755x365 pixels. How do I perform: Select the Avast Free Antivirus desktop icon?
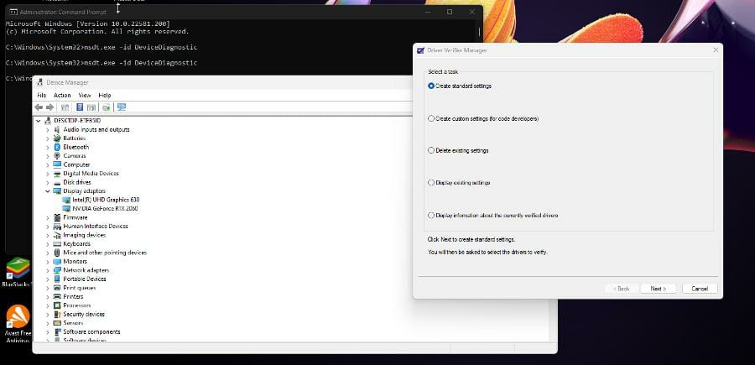[x=18, y=324]
